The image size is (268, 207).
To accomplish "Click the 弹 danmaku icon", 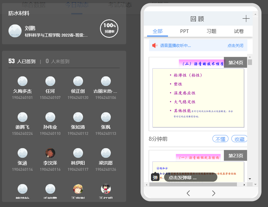I will 155,178.
